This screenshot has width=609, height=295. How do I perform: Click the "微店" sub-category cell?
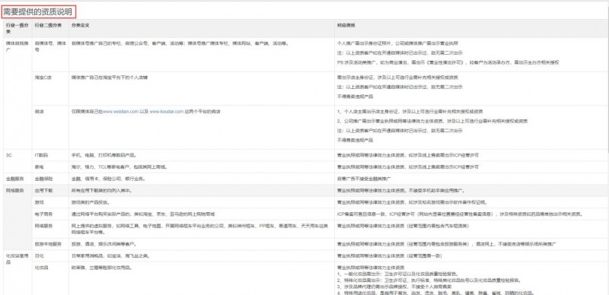pos(50,127)
